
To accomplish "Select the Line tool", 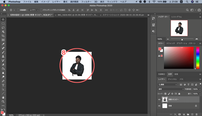I will [x=3, y=93].
